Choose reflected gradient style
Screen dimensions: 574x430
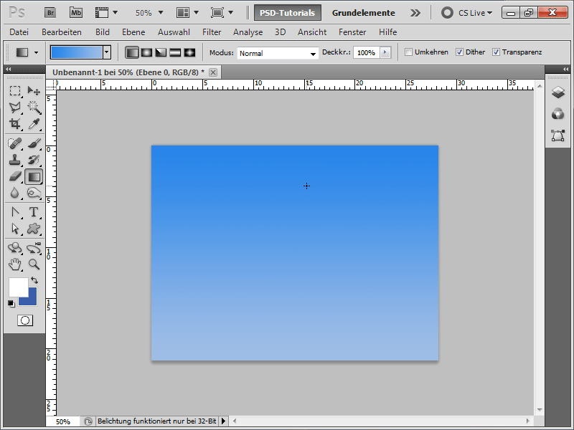(x=175, y=52)
